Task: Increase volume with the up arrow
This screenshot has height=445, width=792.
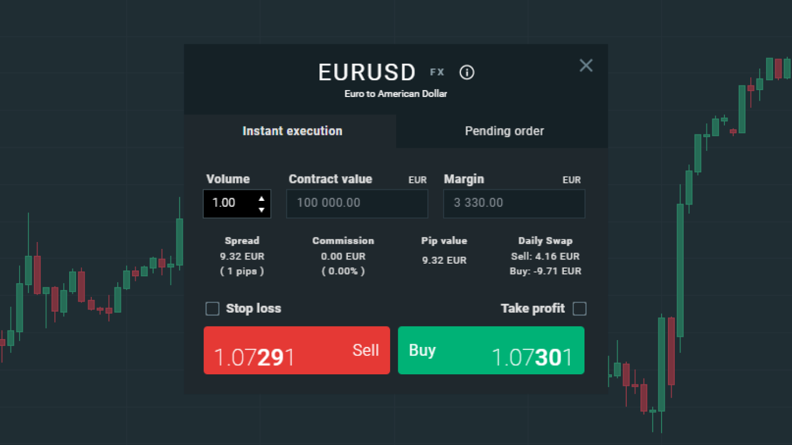Action: click(x=261, y=198)
